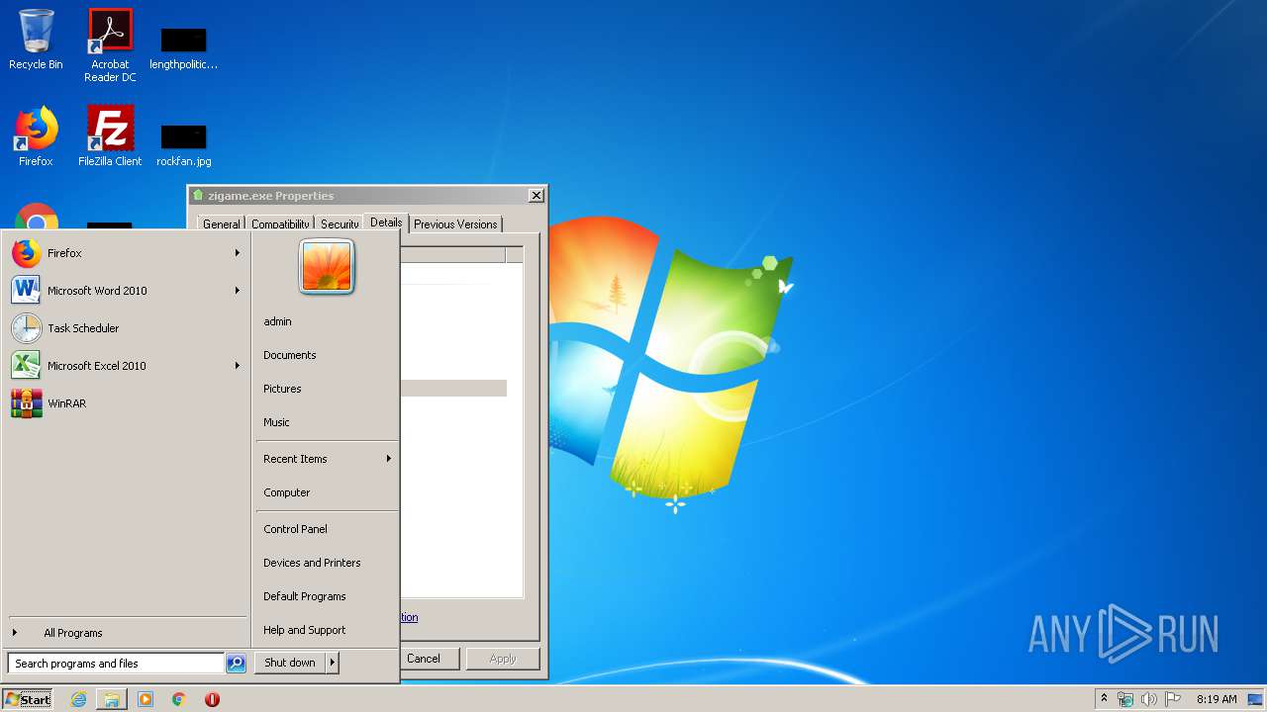Click the Shut down button
The image size is (1267, 712).
click(290, 663)
